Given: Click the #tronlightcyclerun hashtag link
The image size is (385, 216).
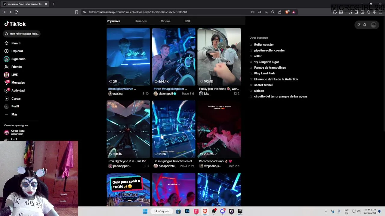Looking at the screenshot, I should pos(121,89).
